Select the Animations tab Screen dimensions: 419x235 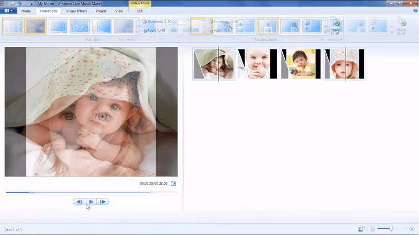(48, 11)
